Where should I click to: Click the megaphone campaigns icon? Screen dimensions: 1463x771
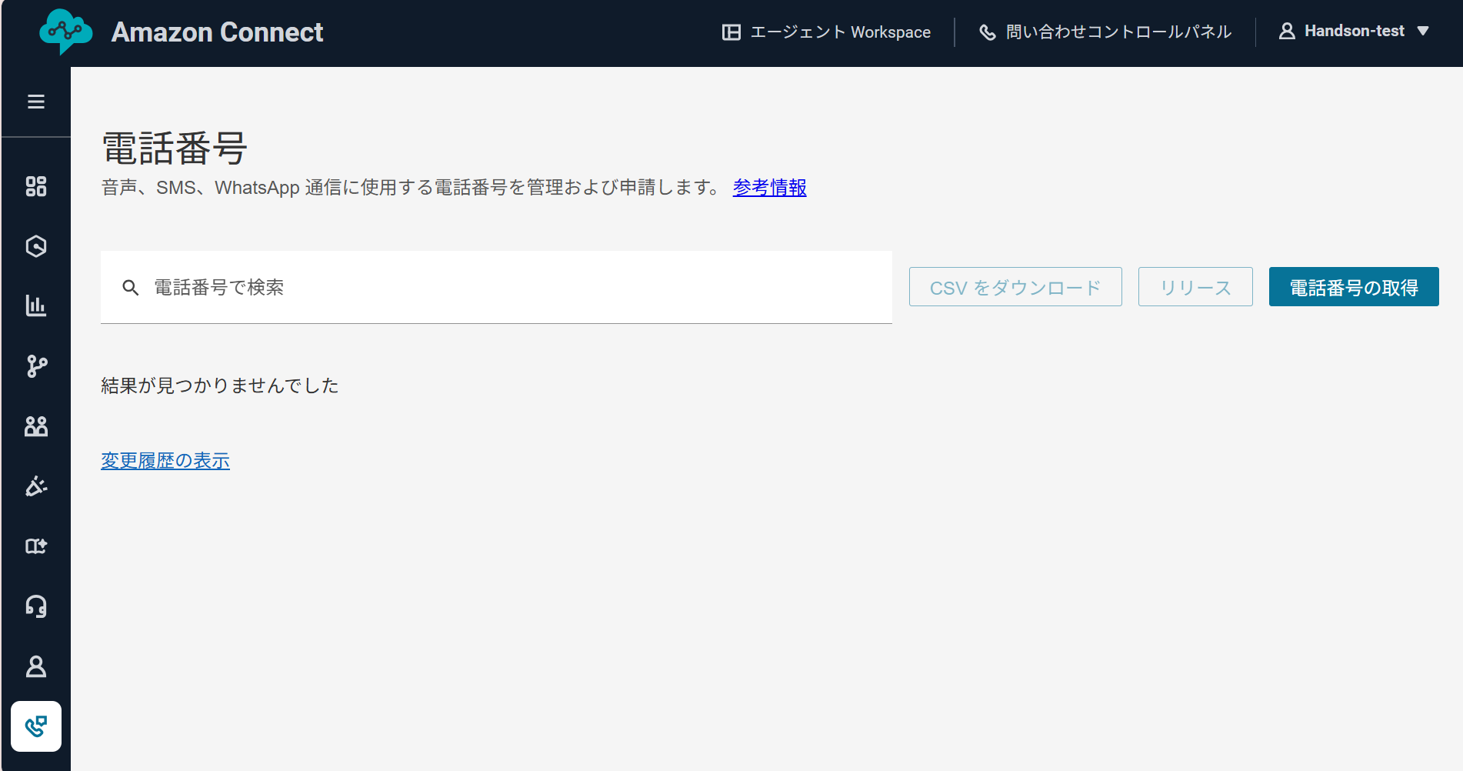point(36,486)
